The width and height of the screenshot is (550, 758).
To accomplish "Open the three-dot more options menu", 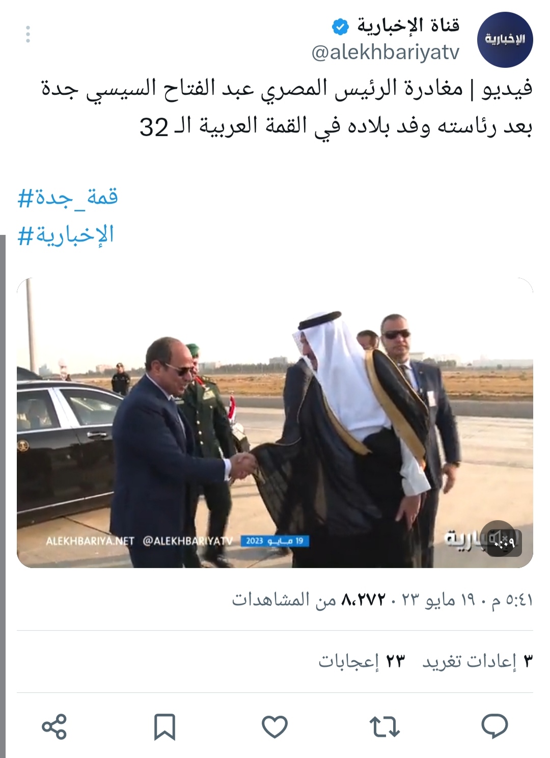I will 28,34.
